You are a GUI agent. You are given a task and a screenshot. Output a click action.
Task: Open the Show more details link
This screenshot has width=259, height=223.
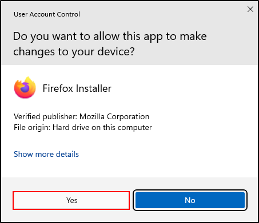46,154
